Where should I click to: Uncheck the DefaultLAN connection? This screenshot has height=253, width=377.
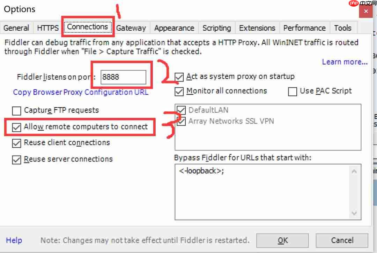pos(182,110)
